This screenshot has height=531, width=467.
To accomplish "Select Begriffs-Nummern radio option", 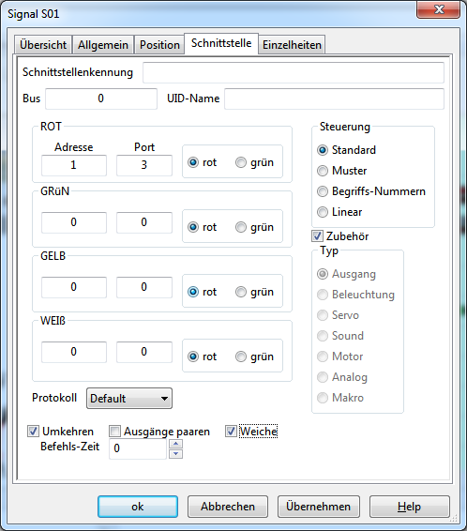I will (323, 191).
